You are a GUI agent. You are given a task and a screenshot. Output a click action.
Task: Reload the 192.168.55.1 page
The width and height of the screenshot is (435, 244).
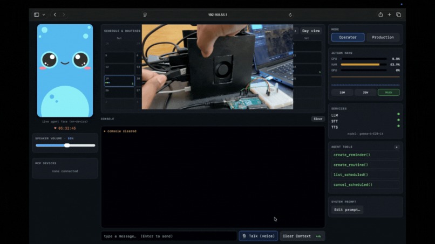coord(290,15)
